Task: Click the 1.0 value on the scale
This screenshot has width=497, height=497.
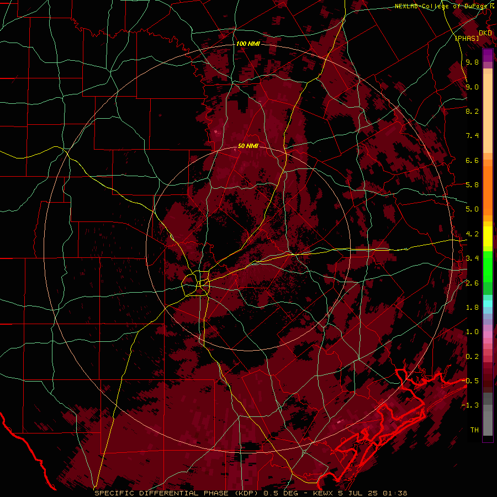Action: point(472,332)
